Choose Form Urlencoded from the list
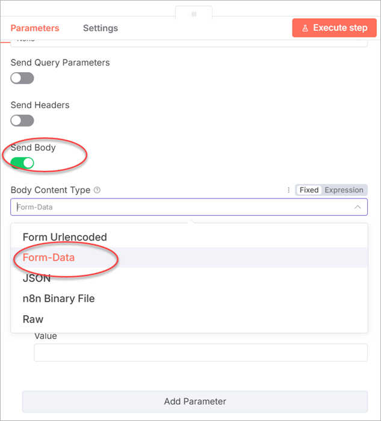 65,237
